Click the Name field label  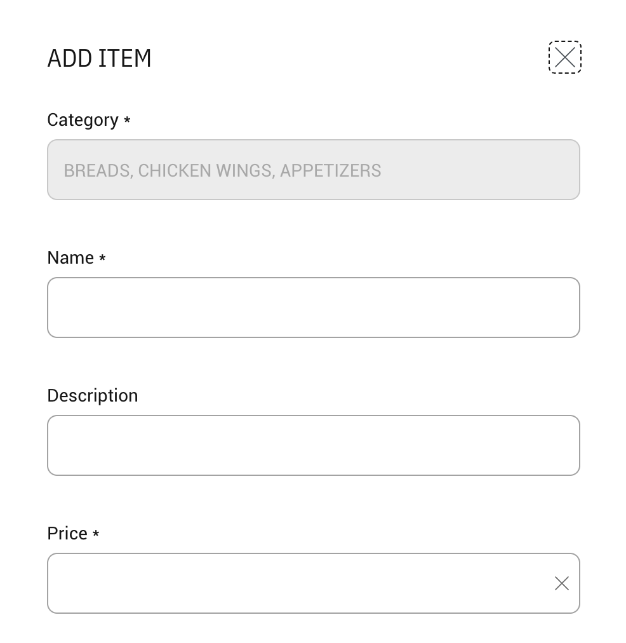pos(70,258)
